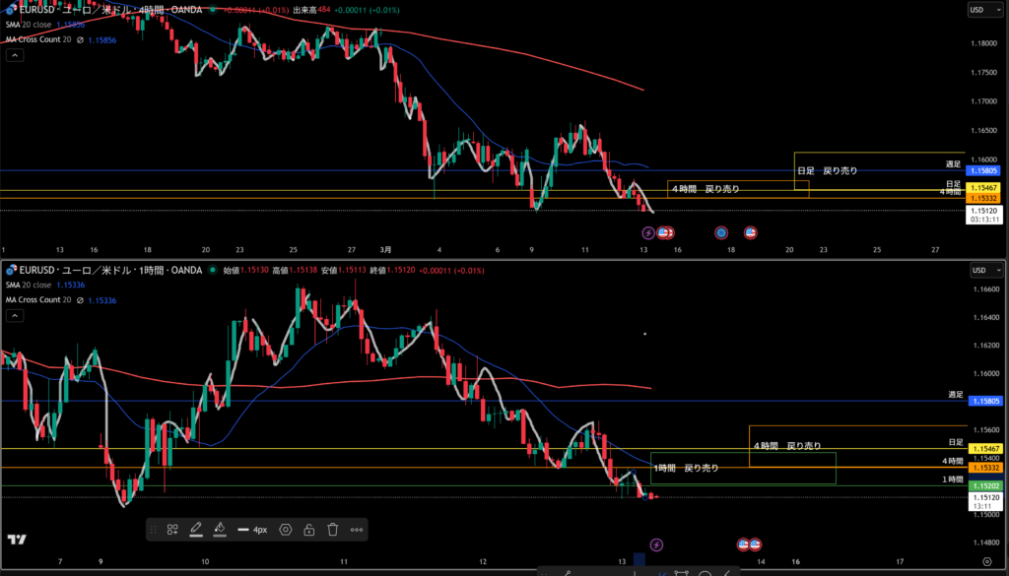Click the templates icon in the drawing toolbar
The image size is (1009, 576).
click(172, 530)
